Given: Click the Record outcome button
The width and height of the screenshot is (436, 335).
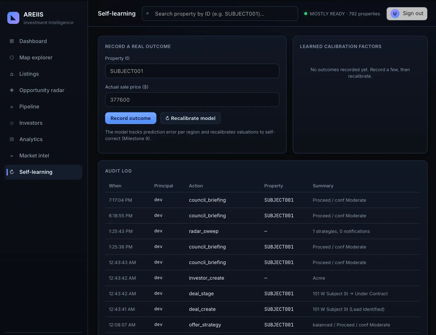Looking at the screenshot, I should 130,118.
